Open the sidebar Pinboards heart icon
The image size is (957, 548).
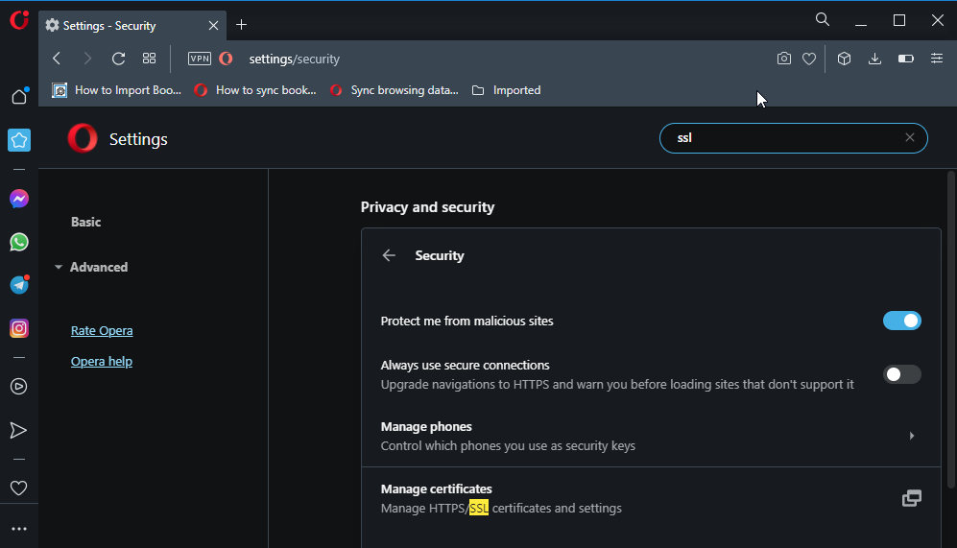(x=19, y=488)
